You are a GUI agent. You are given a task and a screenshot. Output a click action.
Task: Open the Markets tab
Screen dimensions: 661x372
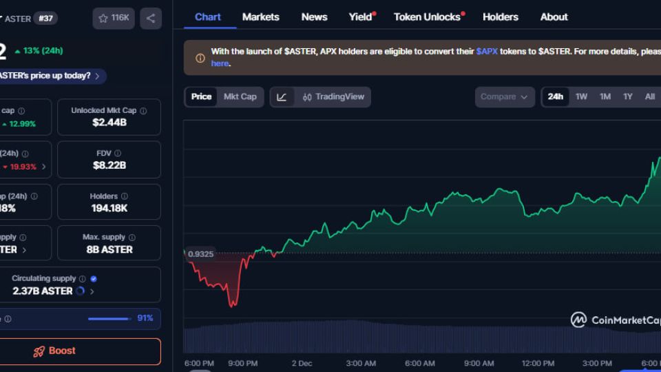tap(260, 17)
